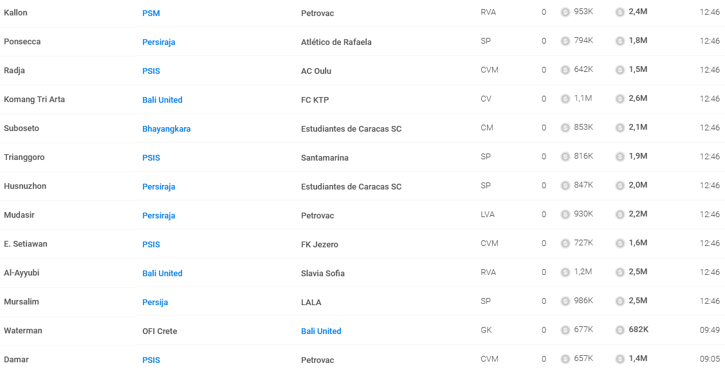Click the coin icon beside 1,1M
The image size is (725, 370).
(565, 99)
